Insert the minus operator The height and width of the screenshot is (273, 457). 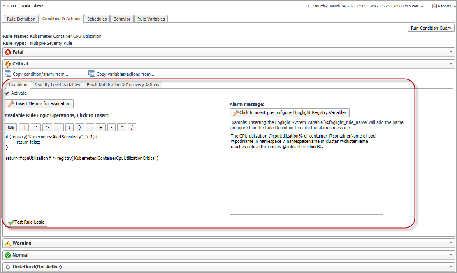111,127
